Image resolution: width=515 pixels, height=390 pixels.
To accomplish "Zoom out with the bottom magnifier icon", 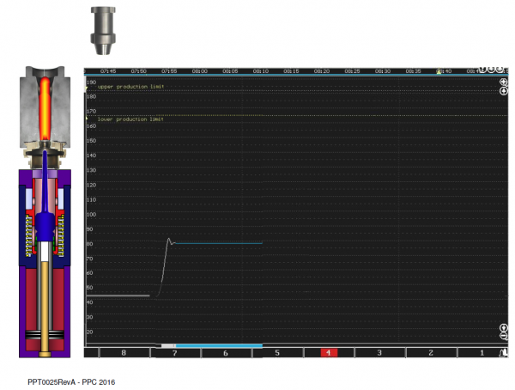I will (x=504, y=336).
